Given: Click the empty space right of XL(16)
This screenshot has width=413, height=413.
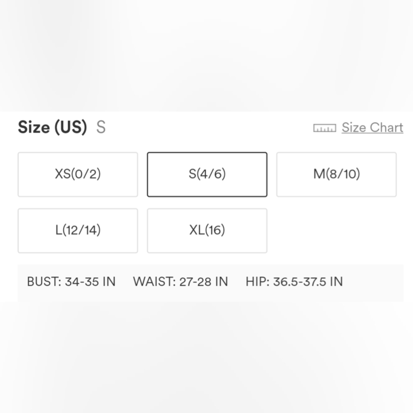Looking at the screenshot, I should click(x=336, y=231).
